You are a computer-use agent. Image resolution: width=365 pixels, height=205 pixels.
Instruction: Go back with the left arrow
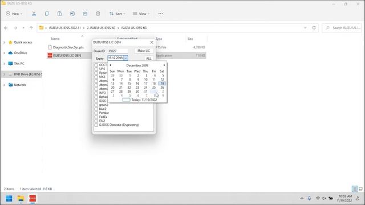coord(6,28)
